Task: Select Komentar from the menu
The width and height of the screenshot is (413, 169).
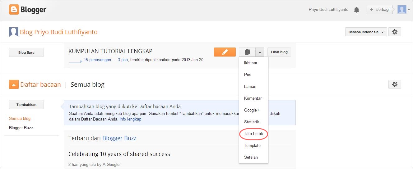Action: [x=253, y=98]
